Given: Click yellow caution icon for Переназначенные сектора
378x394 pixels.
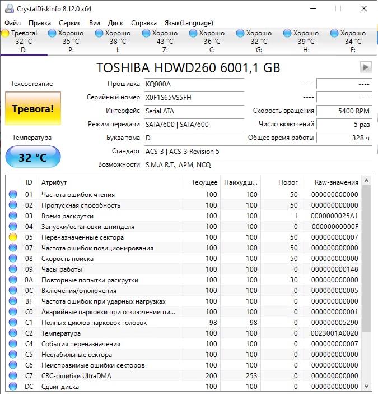Looking at the screenshot, I should (13, 237).
